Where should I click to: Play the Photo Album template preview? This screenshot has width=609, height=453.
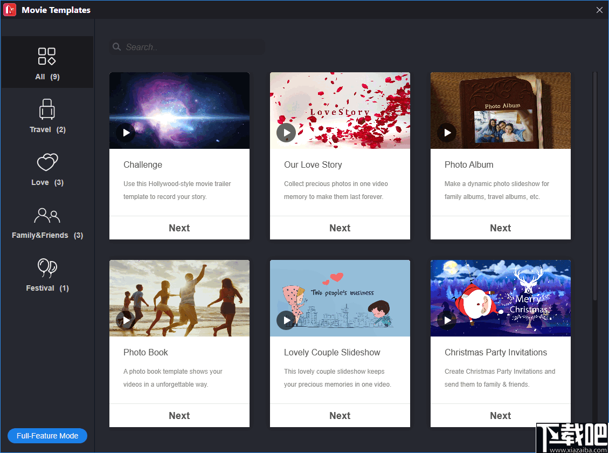pyautogui.click(x=447, y=132)
